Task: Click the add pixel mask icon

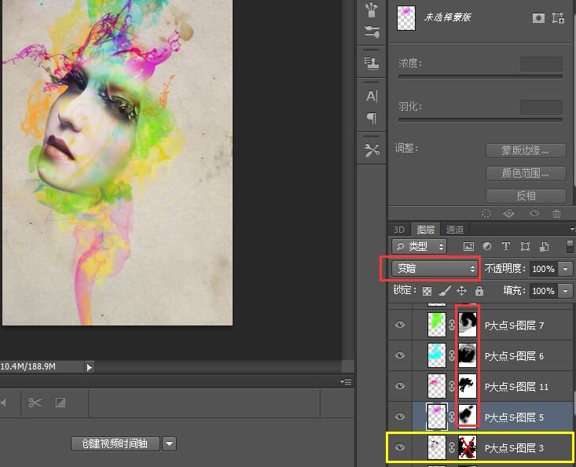Action: coord(538,17)
